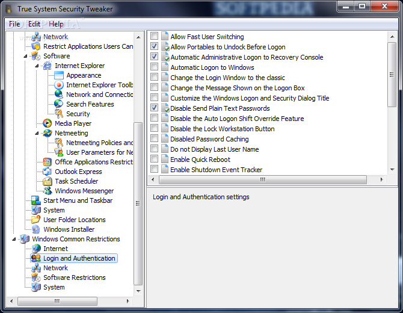Viewport: 403px width, 313px height.
Task: Open the Help menu
Action: tap(56, 24)
